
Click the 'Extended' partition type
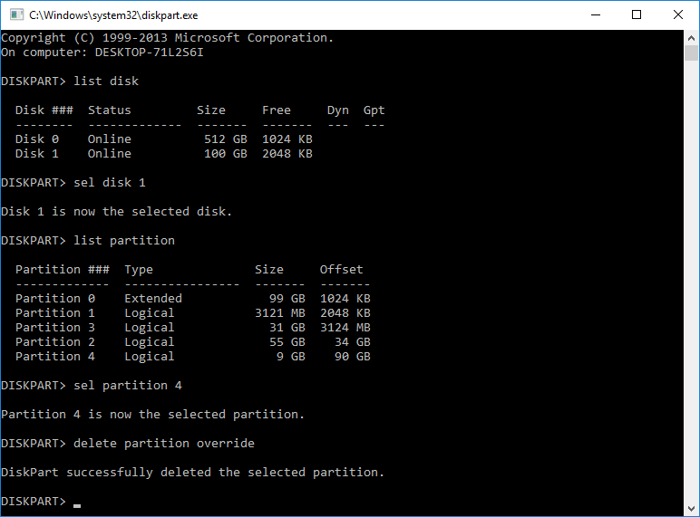[x=153, y=298]
